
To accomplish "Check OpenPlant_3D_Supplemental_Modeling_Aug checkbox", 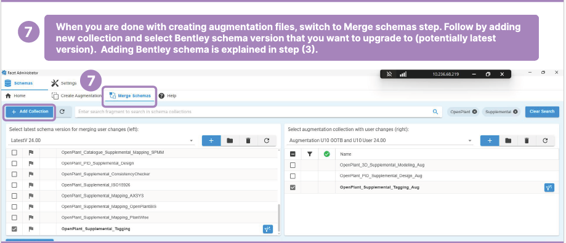I will (x=293, y=165).
